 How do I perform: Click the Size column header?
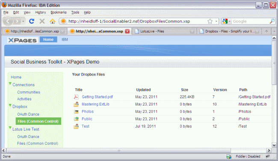[184, 90]
